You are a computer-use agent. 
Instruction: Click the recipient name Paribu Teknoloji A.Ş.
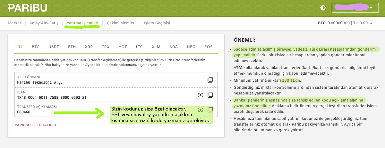pyautogui.click(x=39, y=82)
